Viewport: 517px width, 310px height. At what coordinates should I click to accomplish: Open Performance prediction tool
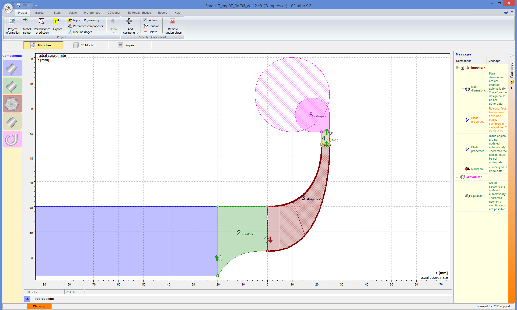42,26
